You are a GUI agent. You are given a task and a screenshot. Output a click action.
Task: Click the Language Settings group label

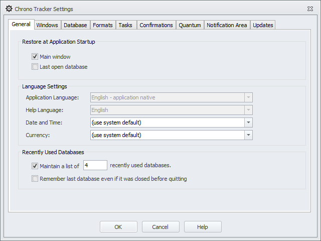click(x=45, y=86)
